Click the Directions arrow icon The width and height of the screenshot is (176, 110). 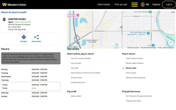click(24, 37)
